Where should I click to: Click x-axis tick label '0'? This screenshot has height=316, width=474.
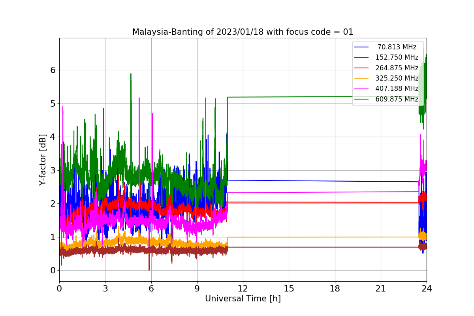[59, 288]
